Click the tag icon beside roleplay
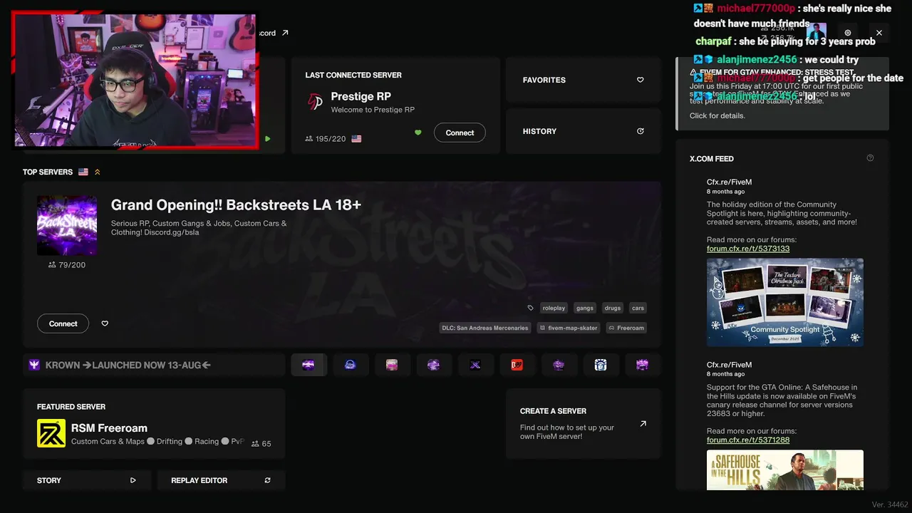The height and width of the screenshot is (513, 912). 530,308
